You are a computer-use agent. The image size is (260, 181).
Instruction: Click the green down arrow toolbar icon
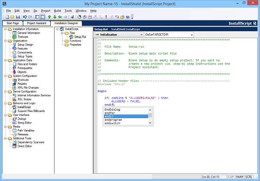[55, 17]
